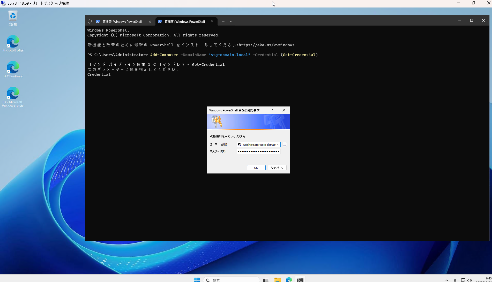Viewport: 492px width, 282px height.
Task: Click the shield icon on the first terminal tab
Action: (90, 21)
